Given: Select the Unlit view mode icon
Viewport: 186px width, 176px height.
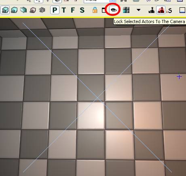Looking at the screenshot, I should [x=23, y=10].
